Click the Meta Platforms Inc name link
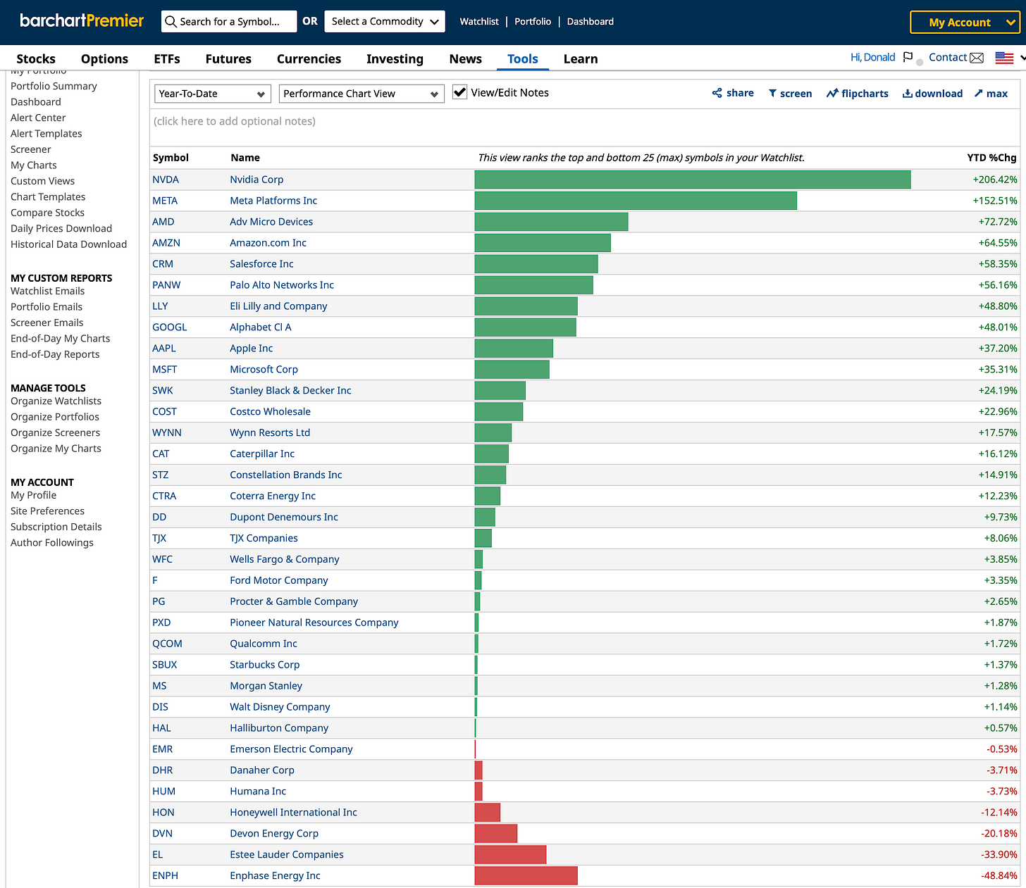This screenshot has width=1026, height=888. [273, 201]
